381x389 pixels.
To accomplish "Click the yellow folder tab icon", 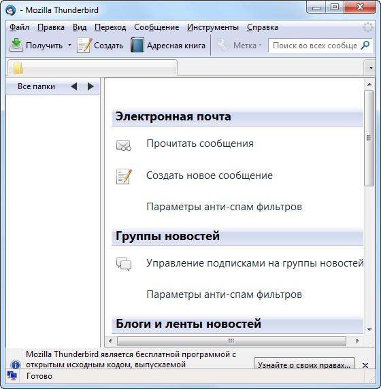I will (x=18, y=68).
